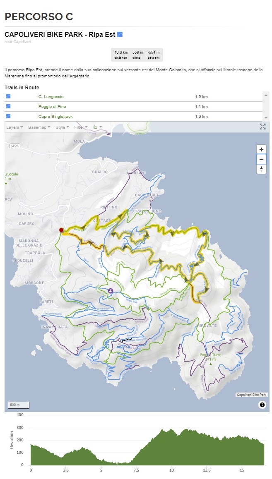The image size is (272, 479).
Task: Open the green trail-type icon dropdown on the map toolbar
Action: [x=97, y=127]
